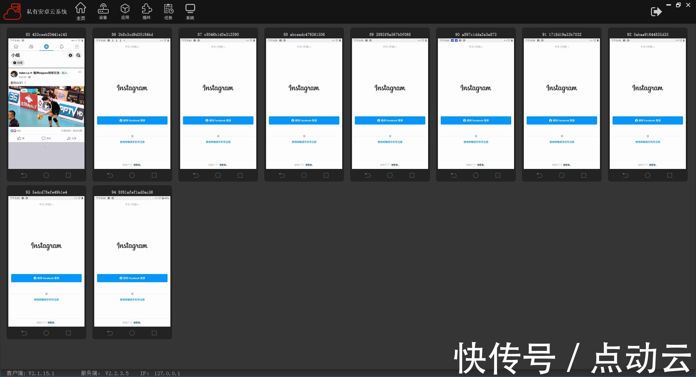
Task: Expand language dropdown on device 86
Action: [132, 47]
